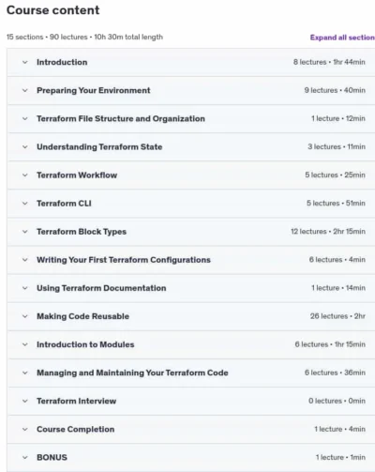This screenshot has height=472, width=375.
Task: Select the Course Completion section title
Action: tap(75, 429)
